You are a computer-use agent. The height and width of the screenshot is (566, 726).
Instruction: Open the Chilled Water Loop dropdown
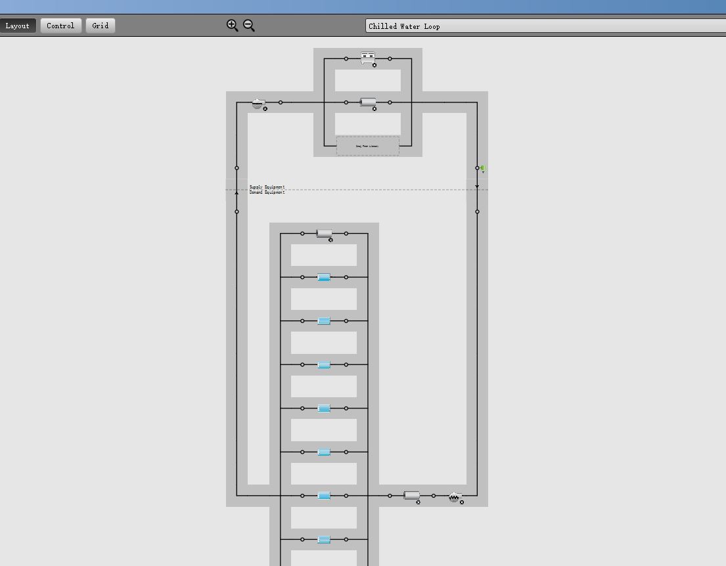click(545, 26)
